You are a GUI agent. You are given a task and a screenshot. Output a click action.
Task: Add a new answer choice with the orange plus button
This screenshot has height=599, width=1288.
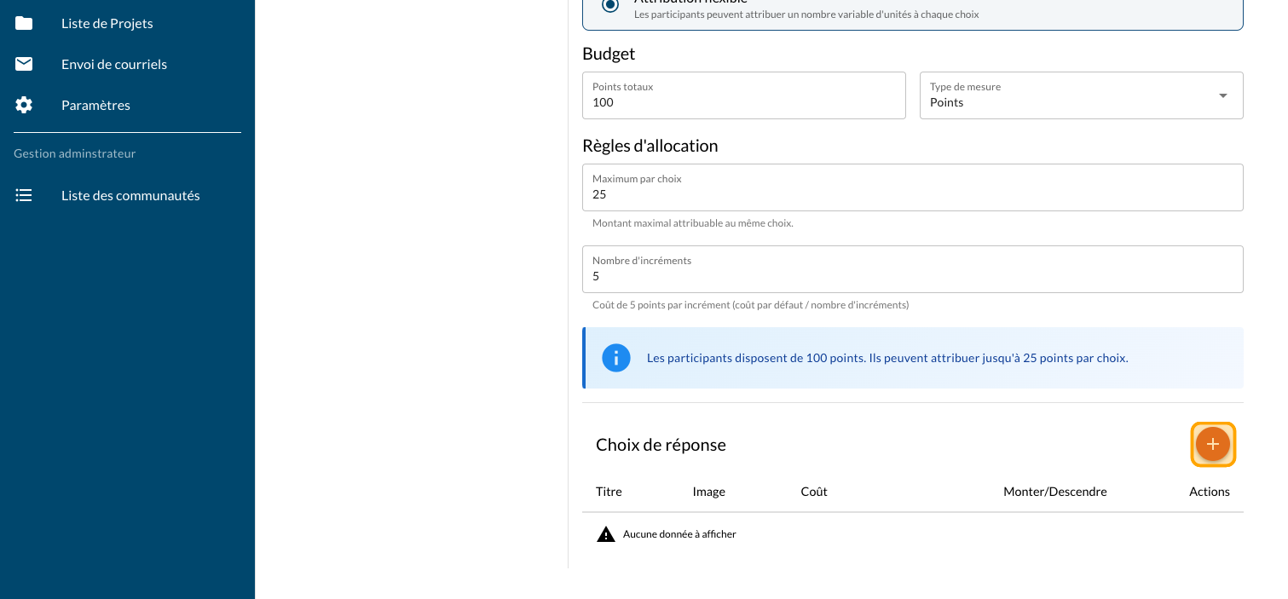click(x=1212, y=444)
